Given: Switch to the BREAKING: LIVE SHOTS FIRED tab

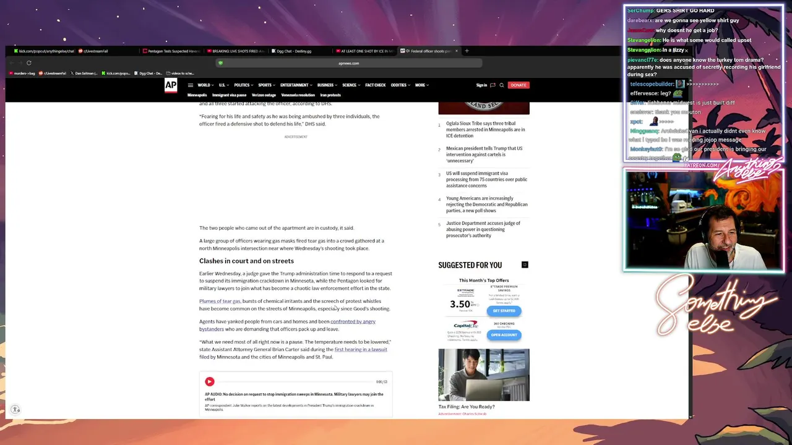Looking at the screenshot, I should point(235,51).
